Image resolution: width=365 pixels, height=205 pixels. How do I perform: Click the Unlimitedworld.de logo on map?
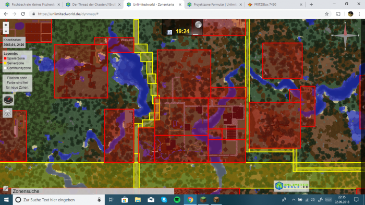(x=291, y=186)
